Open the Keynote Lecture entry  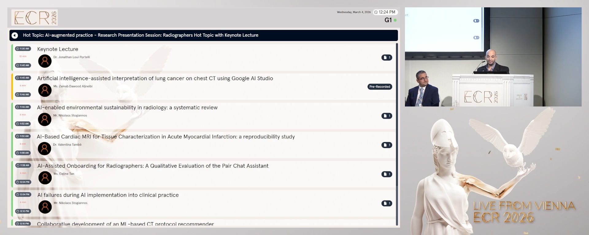(x=58, y=49)
